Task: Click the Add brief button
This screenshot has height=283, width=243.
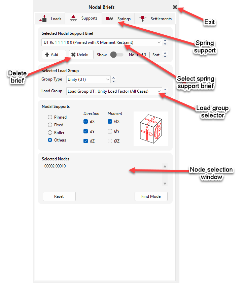Action: (52, 55)
